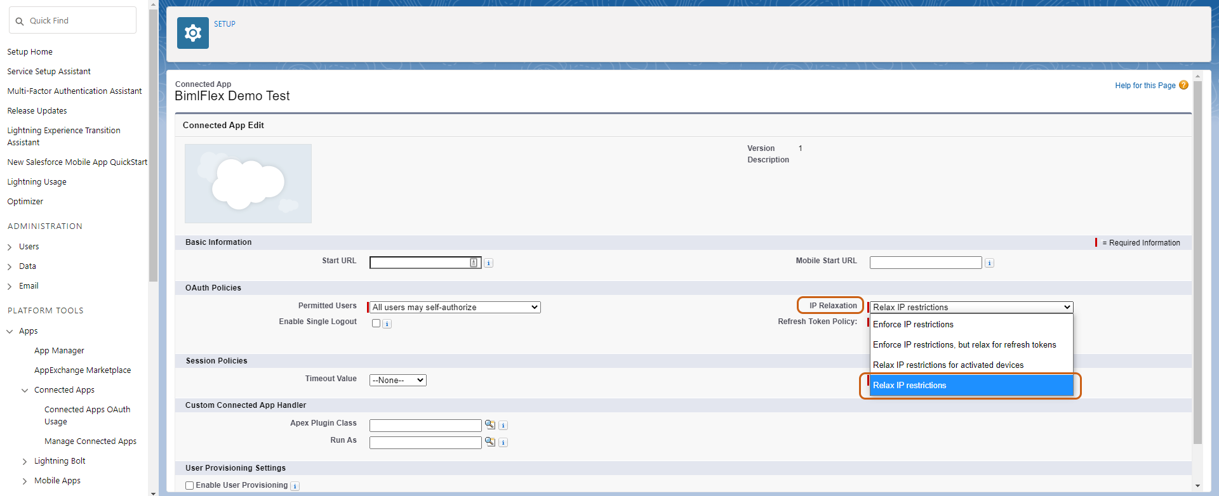Click the SETUP breadcrumb label
Viewport: 1219px width, 496px height.
[225, 24]
